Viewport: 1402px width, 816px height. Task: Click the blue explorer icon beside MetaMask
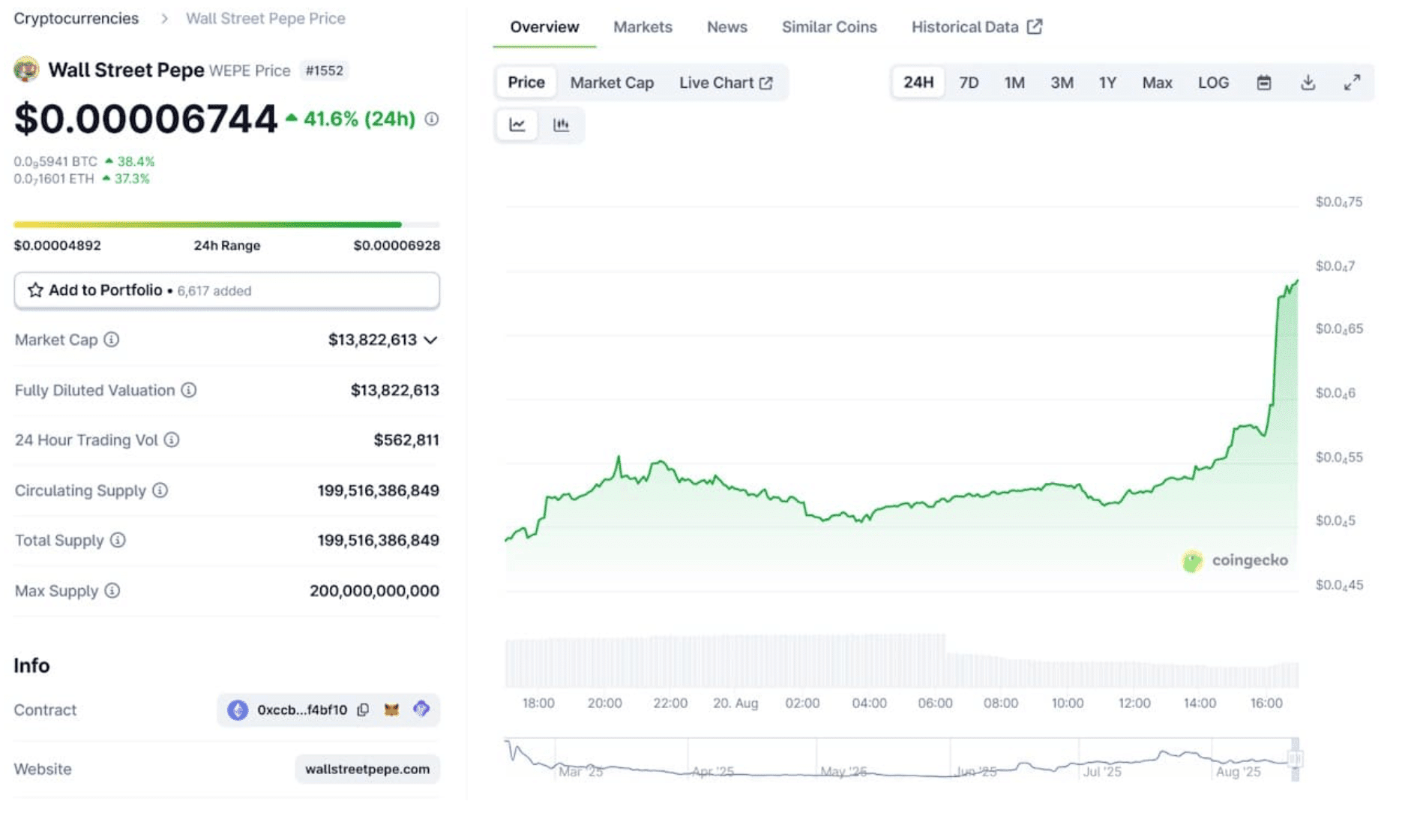point(421,709)
